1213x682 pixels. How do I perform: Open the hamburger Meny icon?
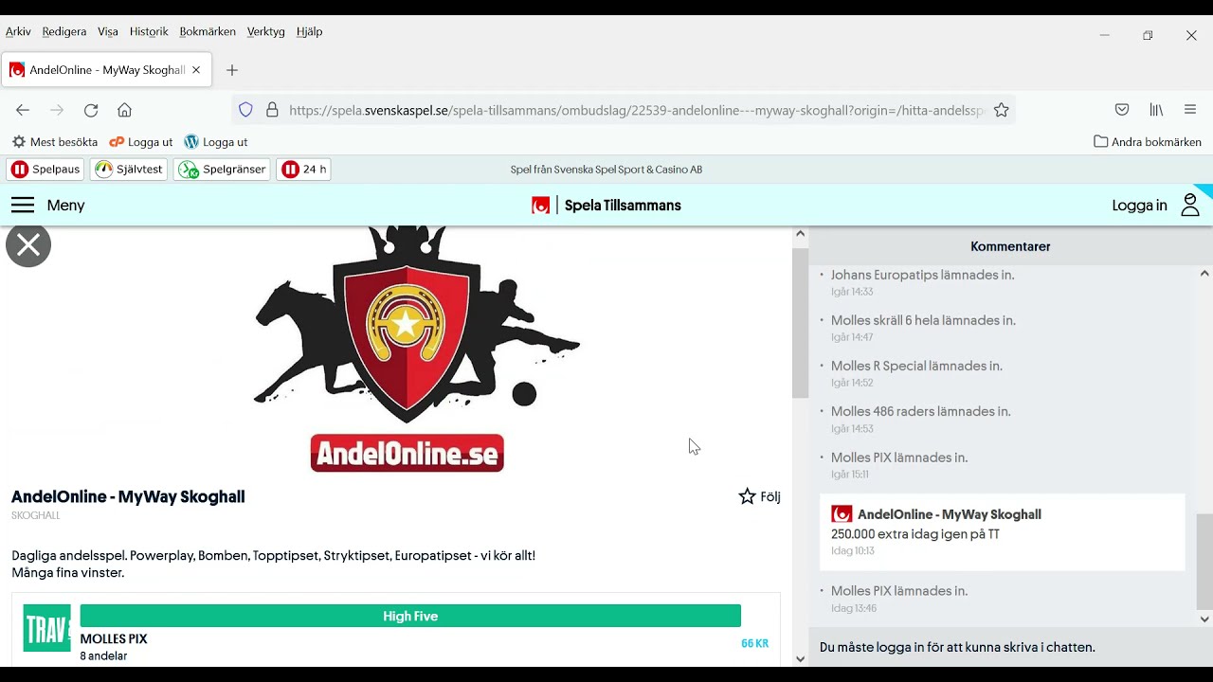coord(23,206)
